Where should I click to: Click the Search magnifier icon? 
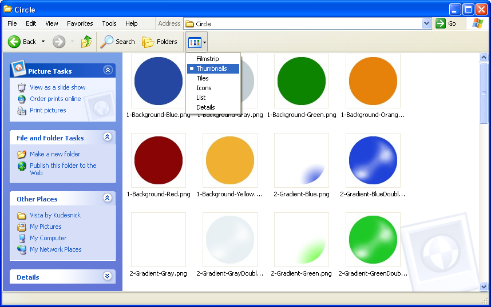coord(107,42)
